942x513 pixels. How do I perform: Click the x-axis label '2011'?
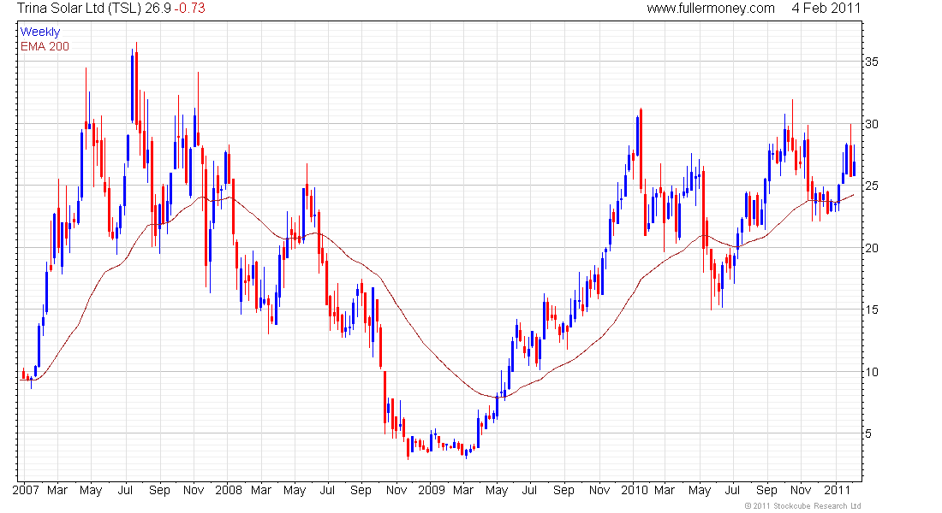(x=838, y=490)
